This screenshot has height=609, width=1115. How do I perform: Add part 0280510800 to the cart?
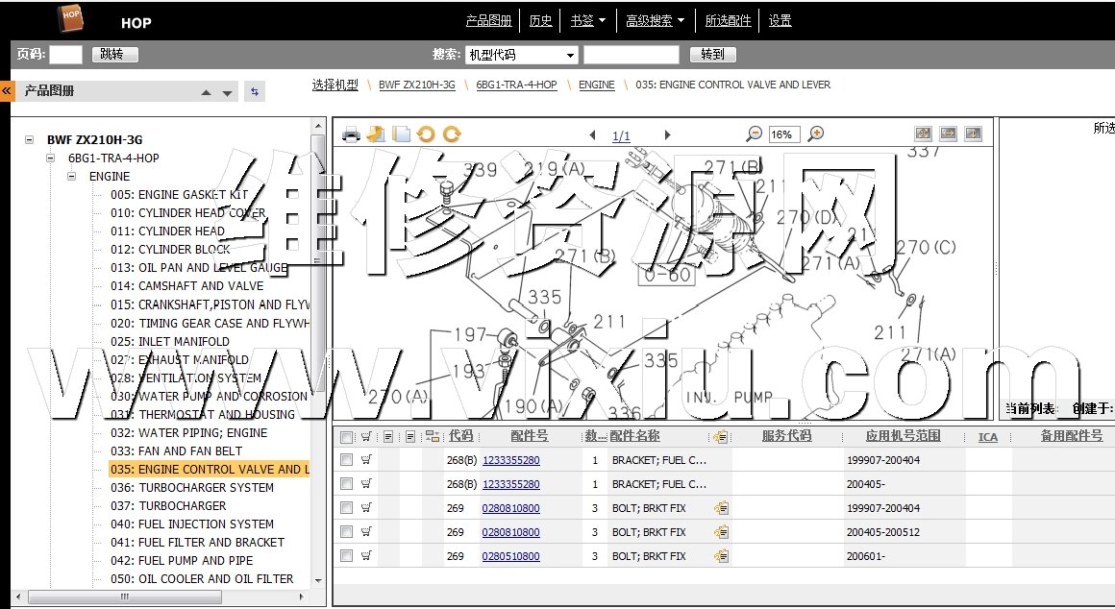point(366,556)
